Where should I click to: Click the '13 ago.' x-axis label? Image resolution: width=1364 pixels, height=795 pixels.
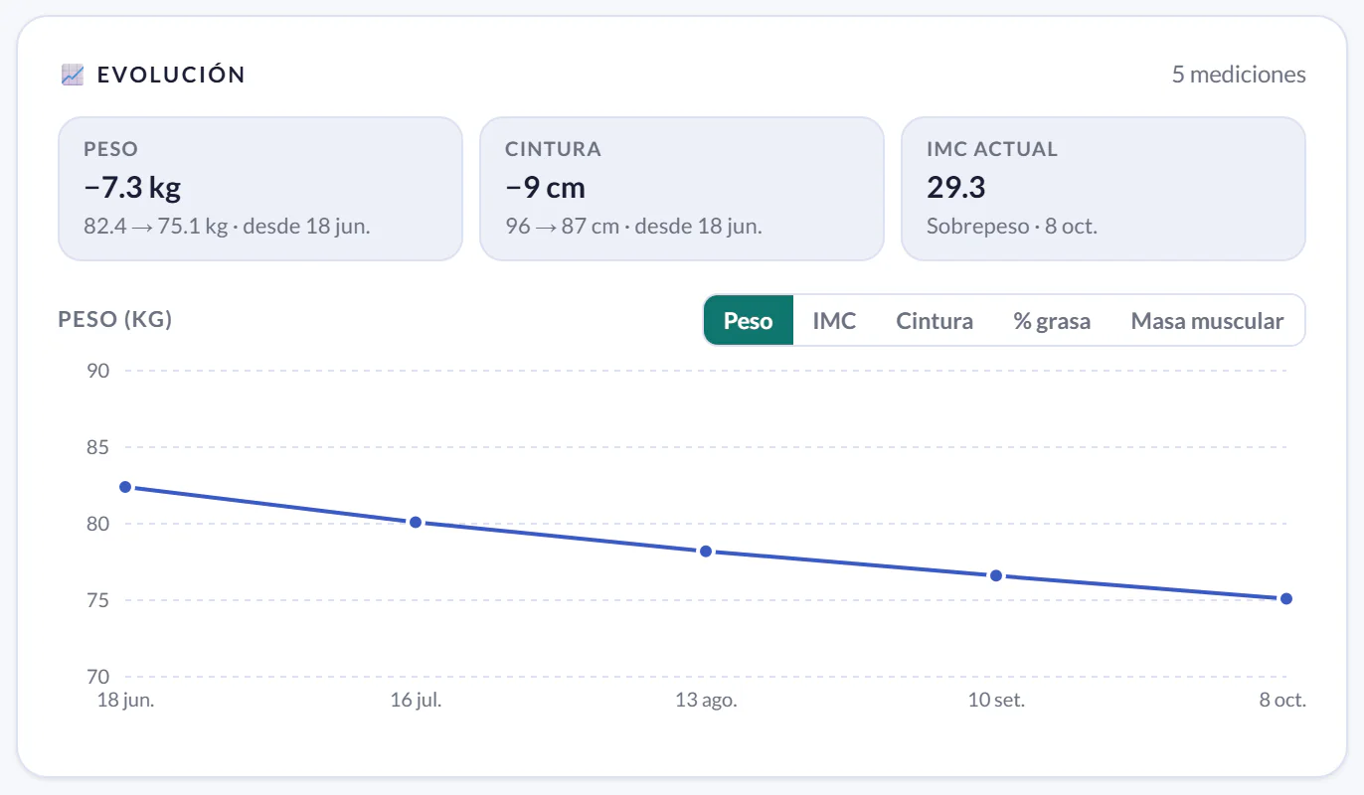(706, 700)
